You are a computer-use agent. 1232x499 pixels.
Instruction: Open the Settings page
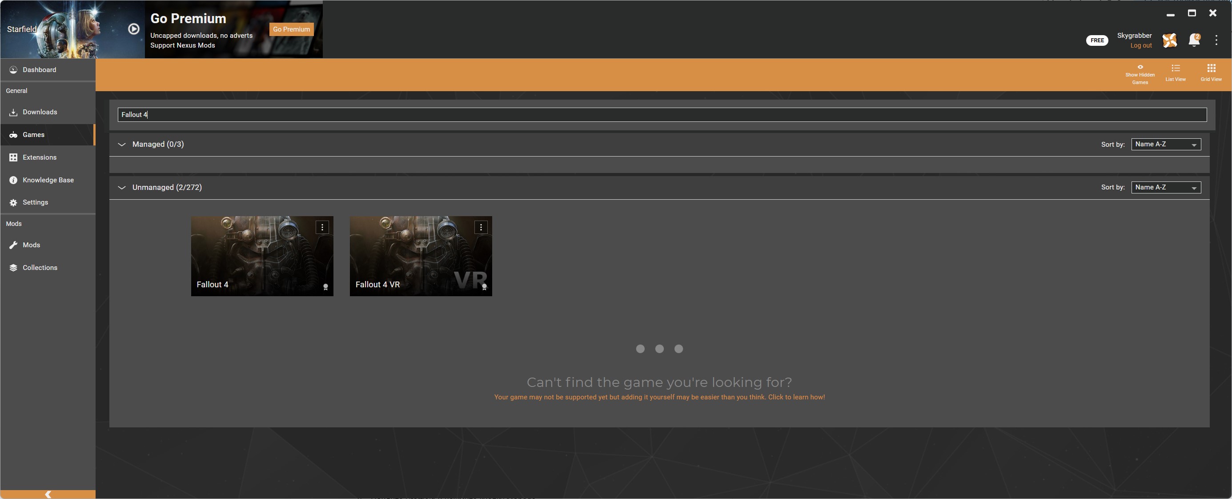coord(48,202)
